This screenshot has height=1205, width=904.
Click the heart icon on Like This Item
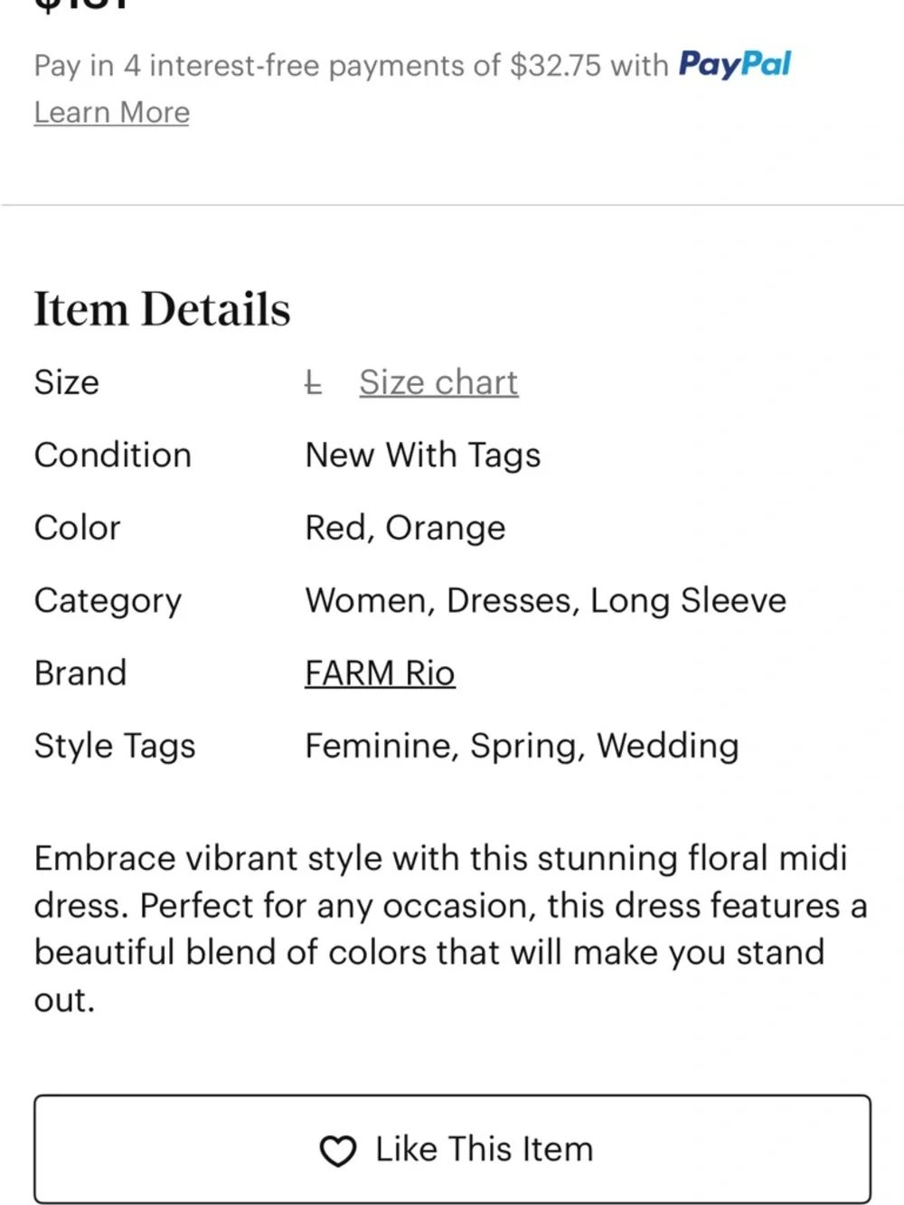pyautogui.click(x=338, y=1149)
